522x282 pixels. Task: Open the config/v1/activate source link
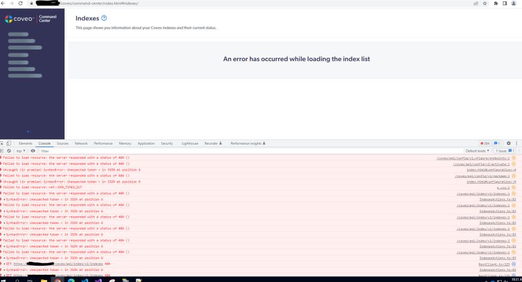481,164
